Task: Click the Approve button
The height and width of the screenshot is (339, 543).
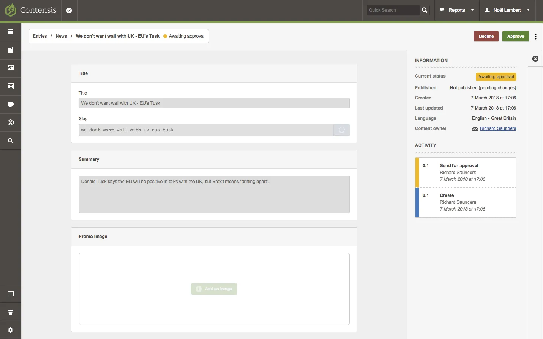Action: pos(515,37)
